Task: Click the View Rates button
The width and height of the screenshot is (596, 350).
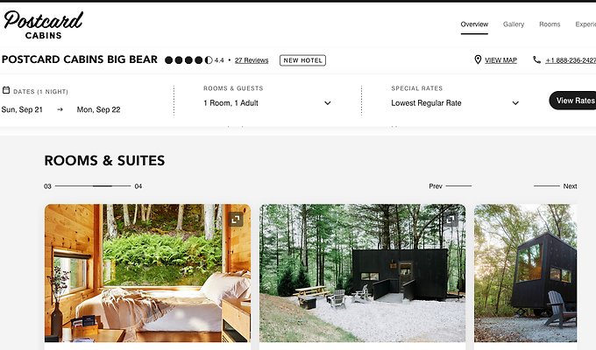Action: pyautogui.click(x=574, y=101)
